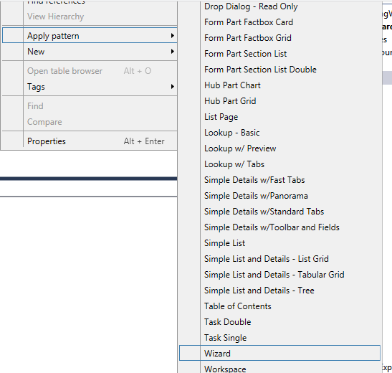The image size is (392, 373).
Task: Expand the New submenu arrow
Action: click(x=172, y=52)
